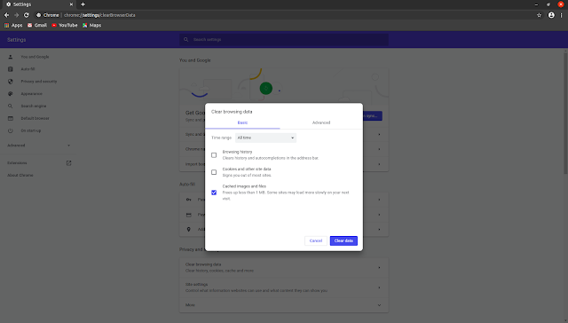Open Chrome's three-dot menu

pos(561,15)
